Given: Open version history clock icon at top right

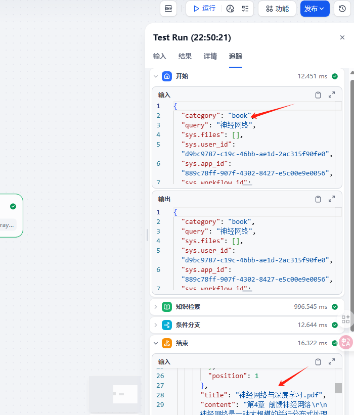Looking at the screenshot, I should click(x=342, y=9).
